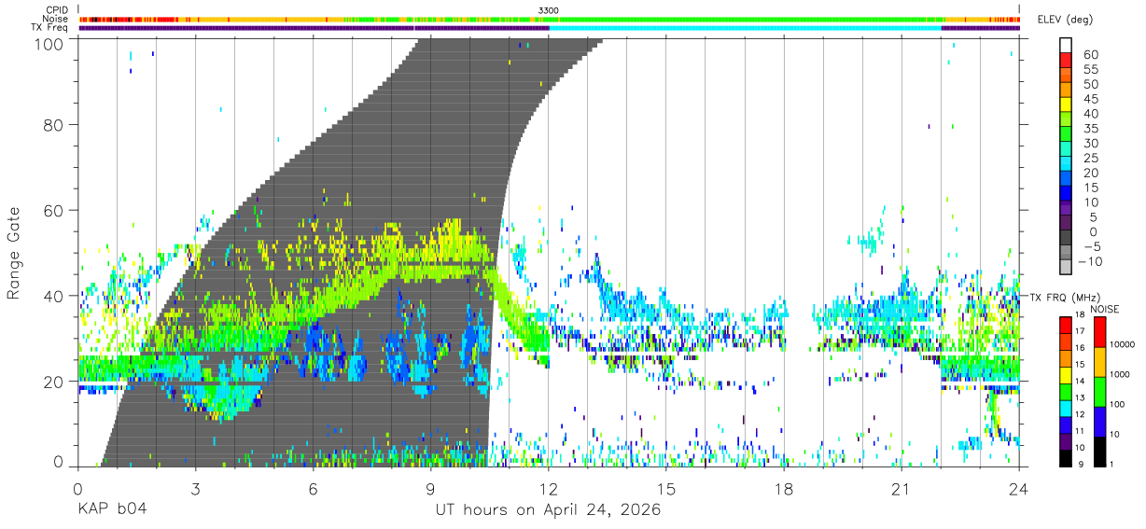Image resolution: width=1146 pixels, height=529 pixels.
Task: Click the NOISE scale label '1000'
Action: click(x=1121, y=375)
